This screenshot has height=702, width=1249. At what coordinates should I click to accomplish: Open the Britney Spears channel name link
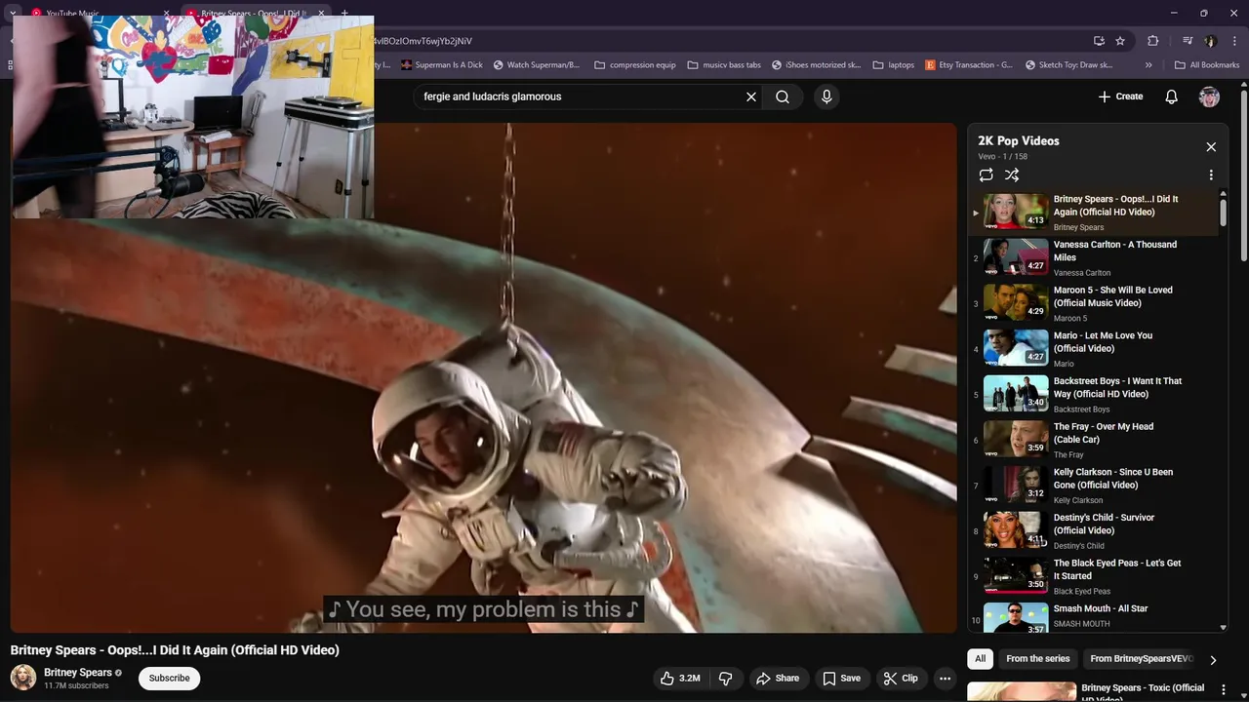pyautogui.click(x=77, y=673)
